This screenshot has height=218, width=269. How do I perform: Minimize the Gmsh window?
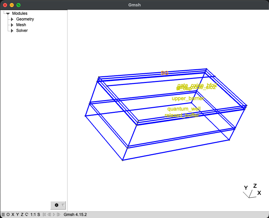pos(12,5)
